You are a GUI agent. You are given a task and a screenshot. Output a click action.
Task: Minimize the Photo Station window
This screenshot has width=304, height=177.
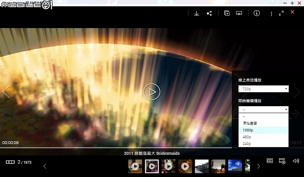[285, 3]
